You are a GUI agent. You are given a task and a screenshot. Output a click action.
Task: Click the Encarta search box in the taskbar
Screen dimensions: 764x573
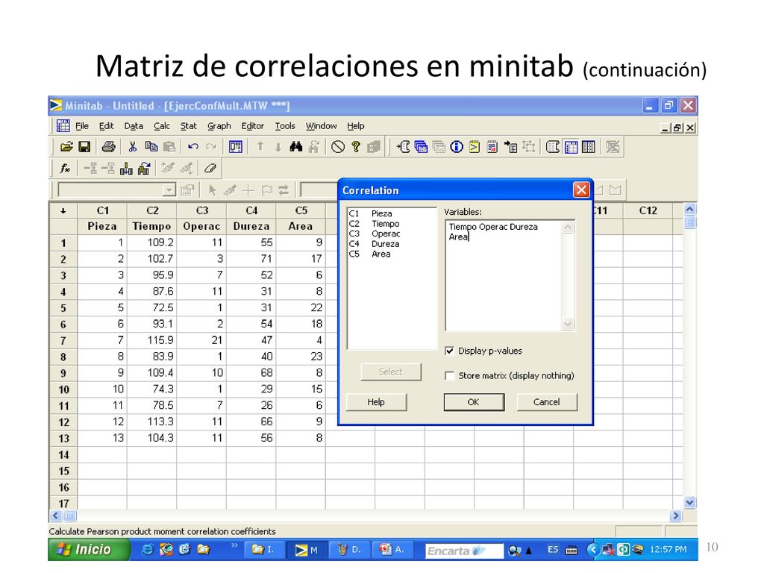[464, 551]
